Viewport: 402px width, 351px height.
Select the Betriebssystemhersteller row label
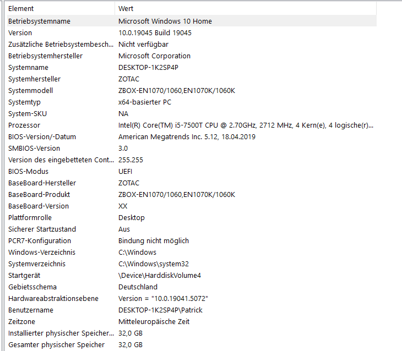coord(45,56)
